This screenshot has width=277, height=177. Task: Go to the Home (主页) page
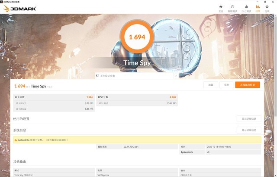pyautogui.click(x=221, y=9)
